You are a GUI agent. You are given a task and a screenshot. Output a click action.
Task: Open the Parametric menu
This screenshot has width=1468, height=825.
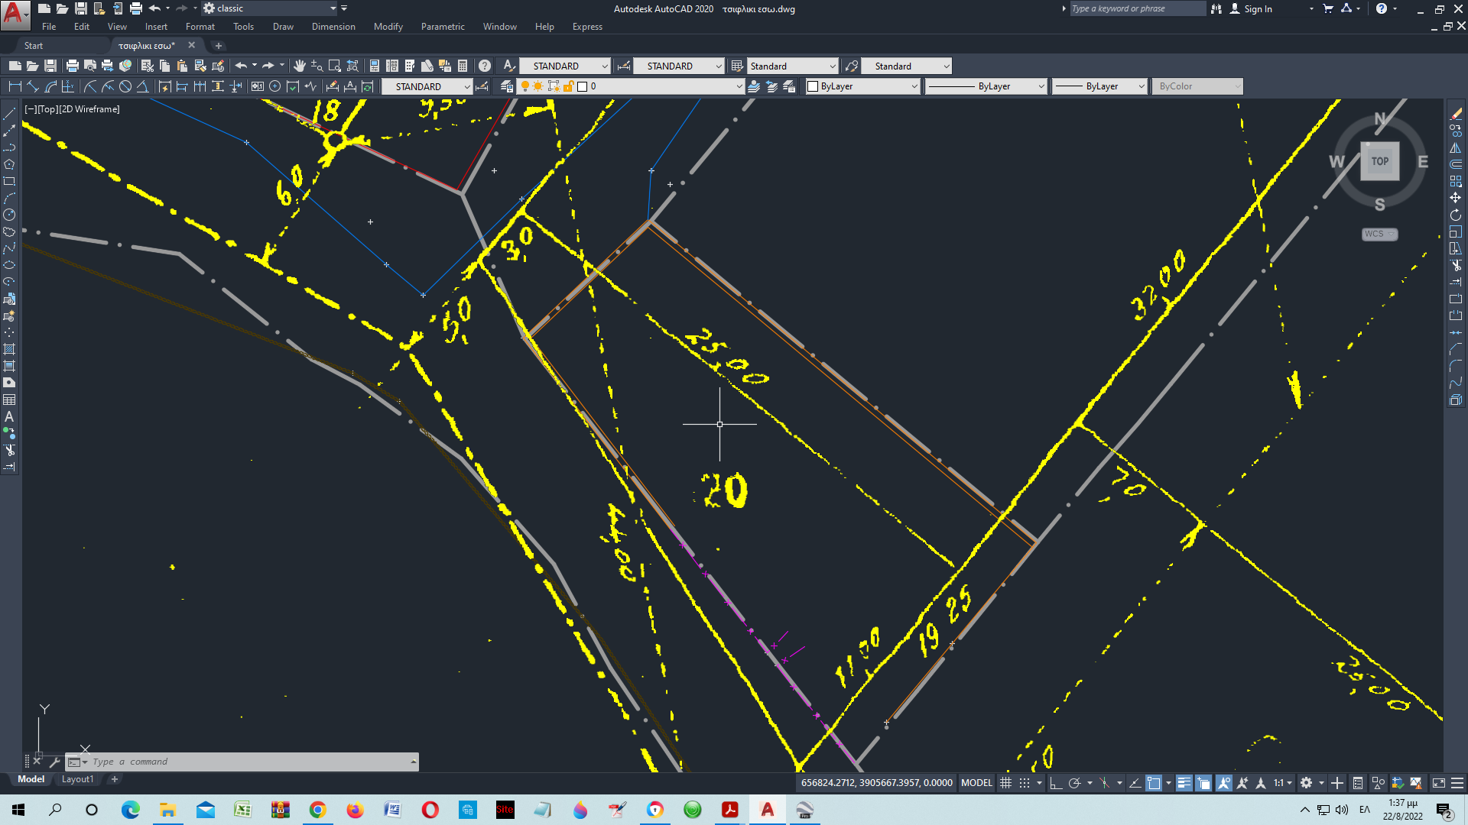tap(442, 27)
